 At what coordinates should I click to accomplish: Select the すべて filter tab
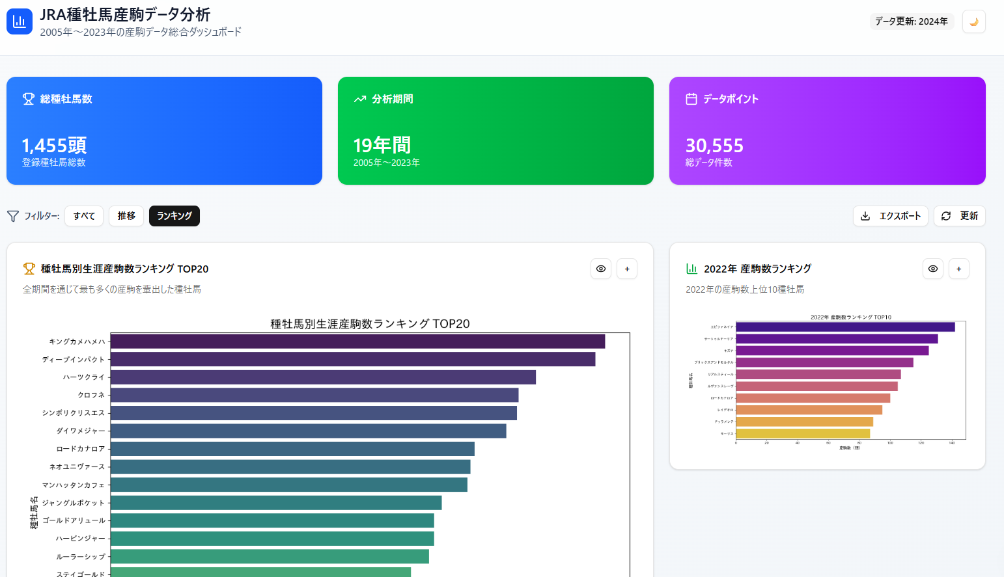[84, 216]
